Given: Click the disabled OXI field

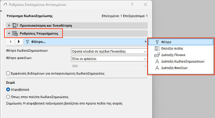Looking at the screenshot, I should 107,66.
